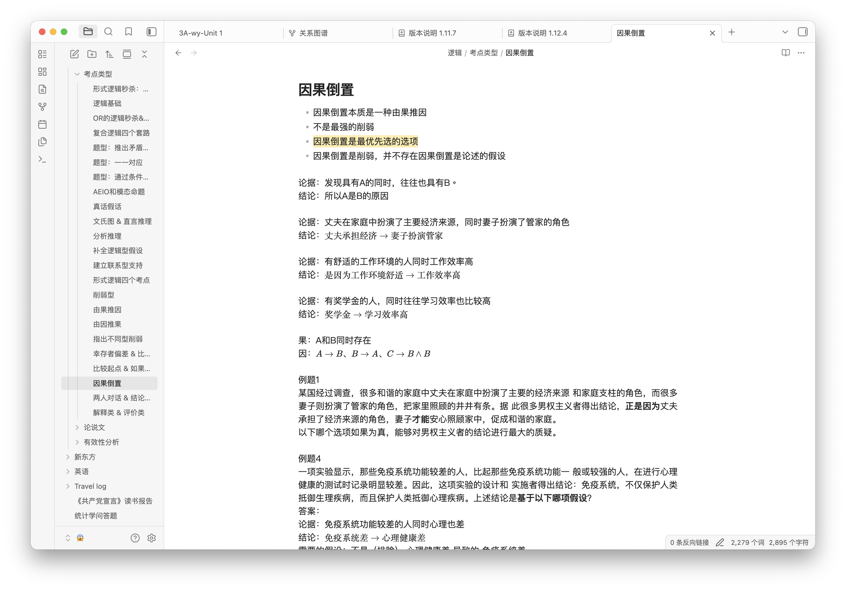Screen dimensions: 846x590
Task: Toggle reading view with the book icon
Action: point(786,53)
